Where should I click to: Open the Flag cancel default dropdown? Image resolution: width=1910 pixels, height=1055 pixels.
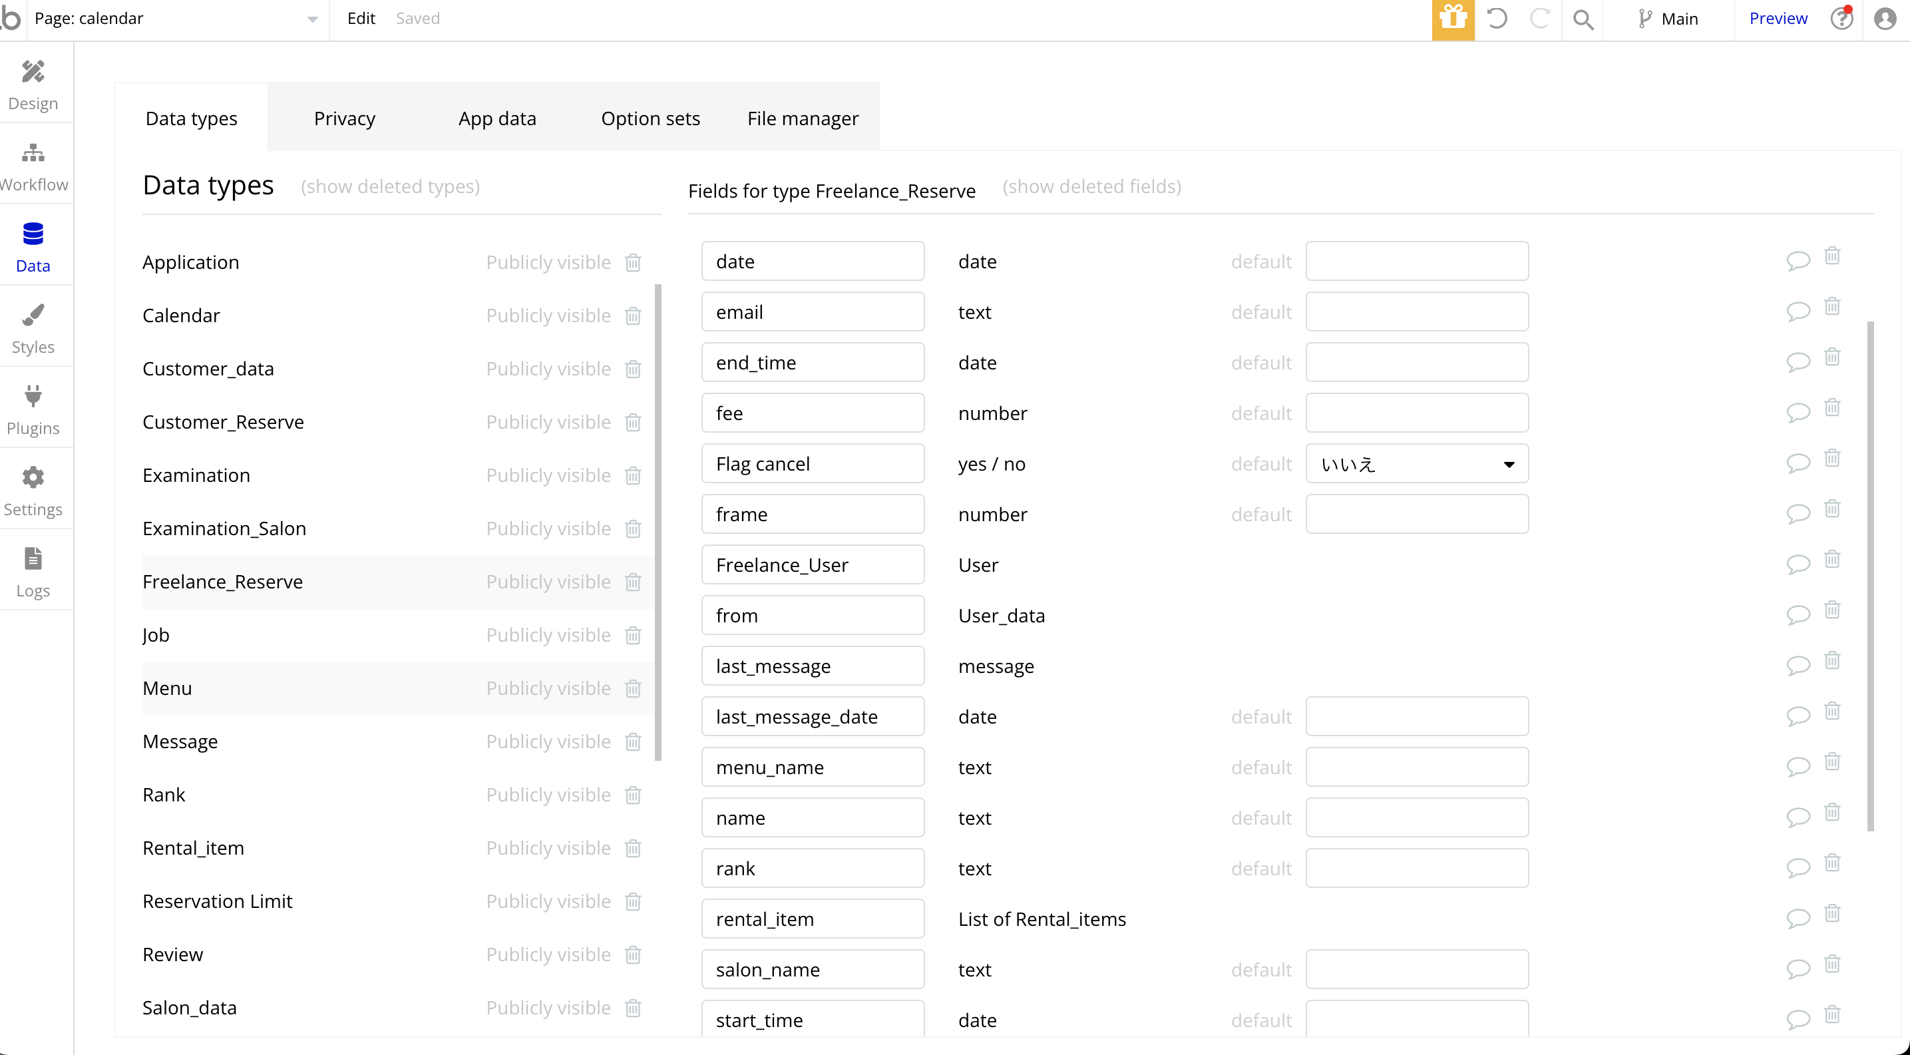[1416, 464]
